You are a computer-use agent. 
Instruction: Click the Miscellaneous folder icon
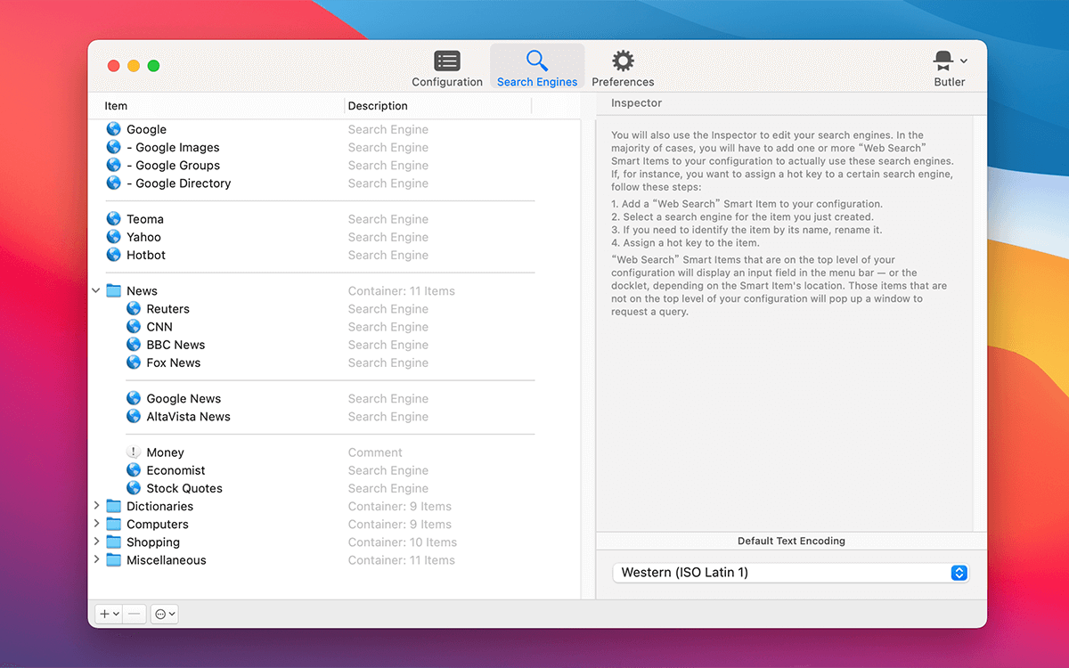[x=113, y=560]
